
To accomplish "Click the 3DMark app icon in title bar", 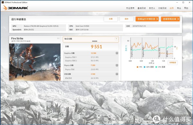I will 3,2.
